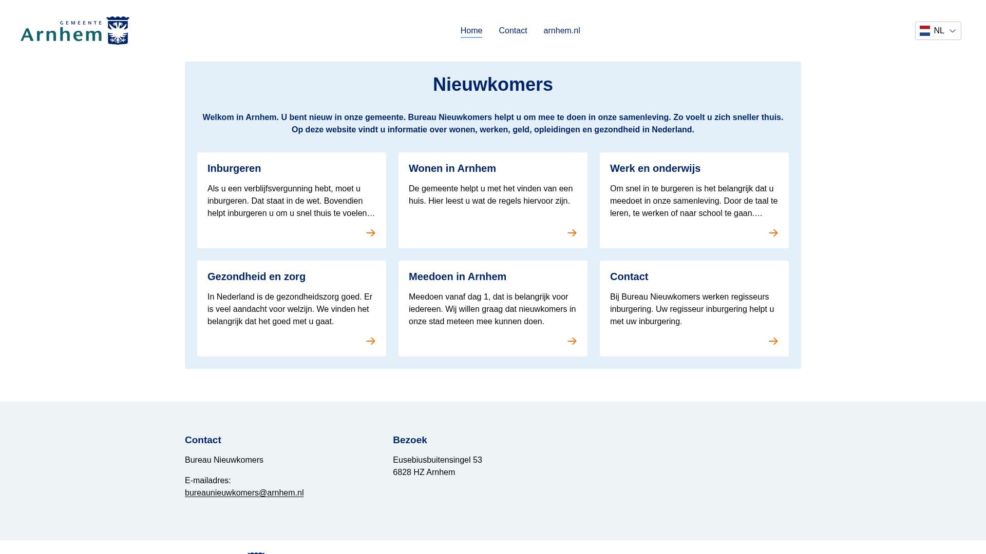Select Home in the top navigation

pos(471,31)
